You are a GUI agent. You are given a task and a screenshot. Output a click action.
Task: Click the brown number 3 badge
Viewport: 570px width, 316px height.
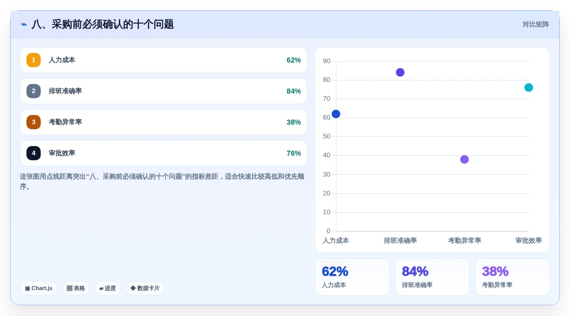point(34,122)
